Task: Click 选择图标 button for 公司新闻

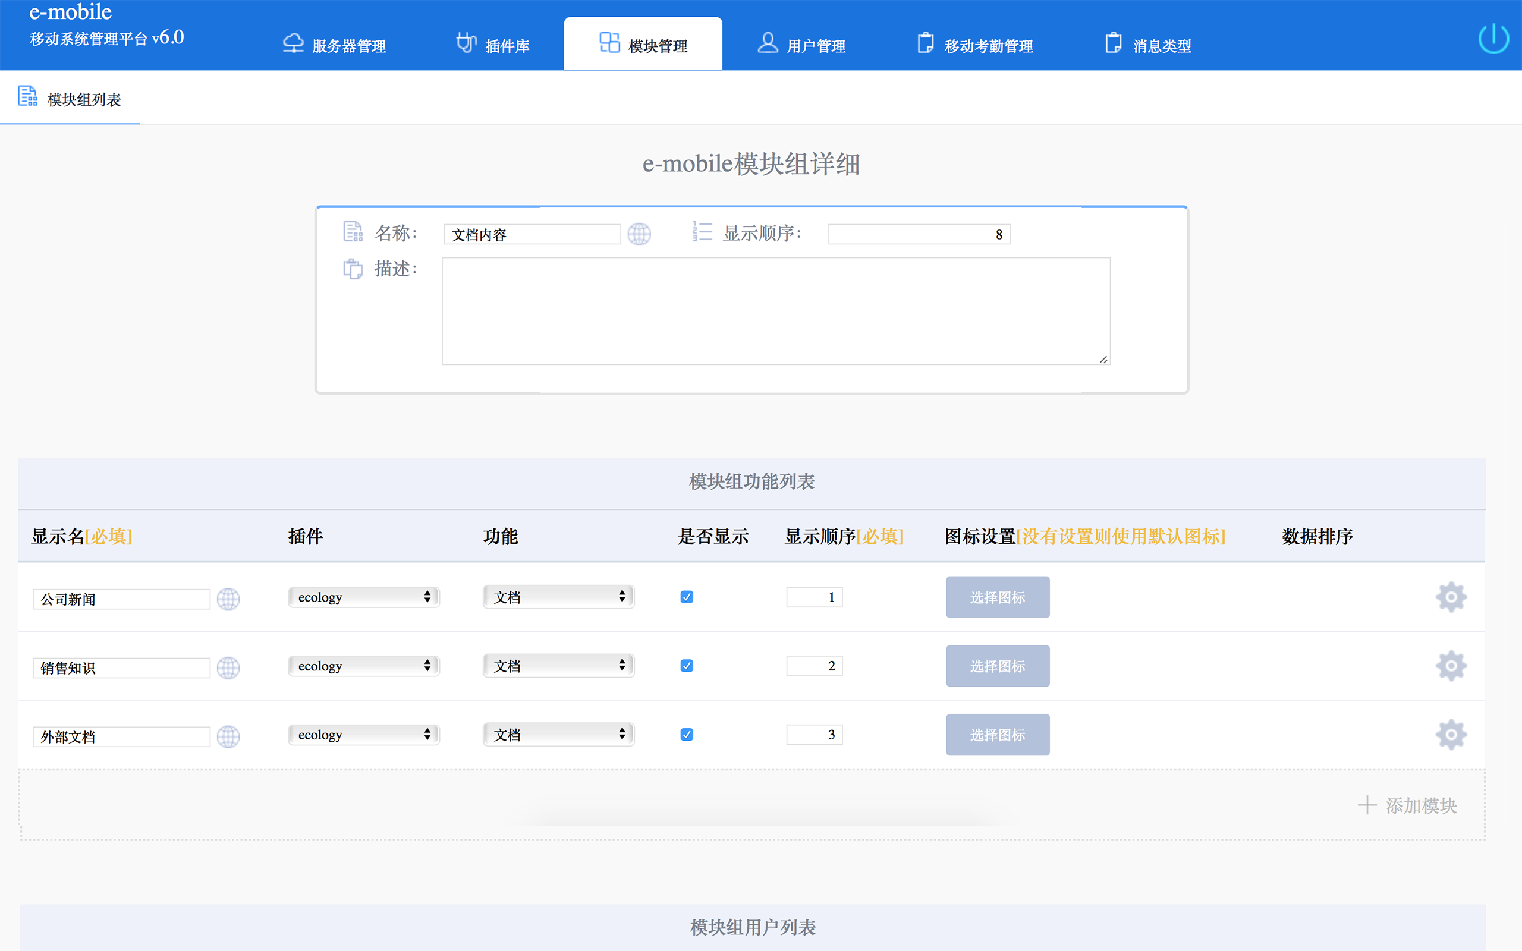Action: [x=998, y=597]
